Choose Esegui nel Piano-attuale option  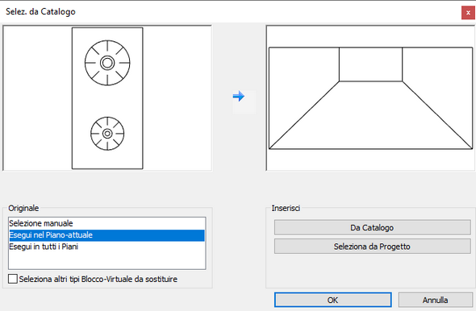coord(106,235)
